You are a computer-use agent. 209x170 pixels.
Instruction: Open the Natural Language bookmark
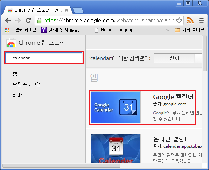[x=118, y=30]
